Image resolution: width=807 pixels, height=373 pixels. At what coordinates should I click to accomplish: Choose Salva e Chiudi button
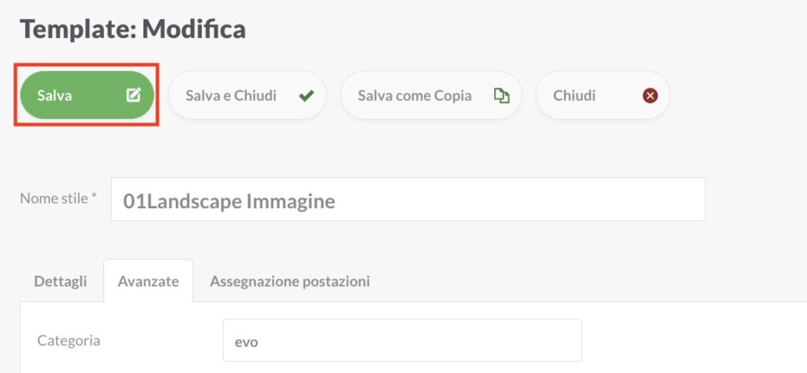(247, 95)
